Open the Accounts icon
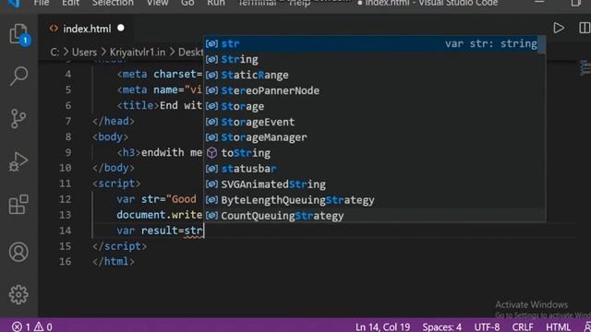Screen dimensions: 591x332 click(18, 252)
